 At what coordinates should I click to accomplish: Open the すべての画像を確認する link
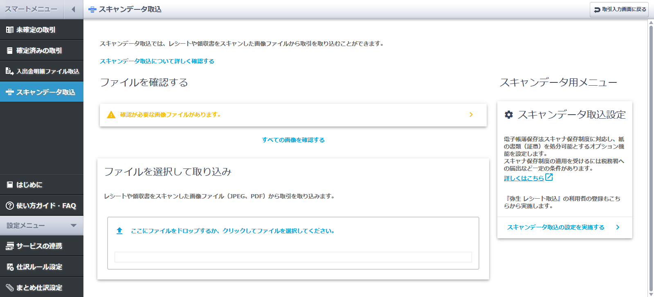pos(293,140)
